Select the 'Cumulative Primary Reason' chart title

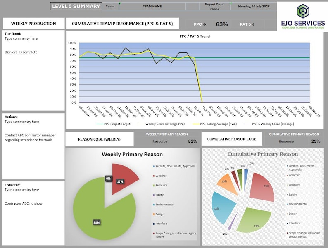[263, 154]
